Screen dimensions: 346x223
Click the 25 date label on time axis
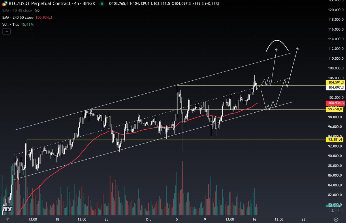tap(106, 220)
